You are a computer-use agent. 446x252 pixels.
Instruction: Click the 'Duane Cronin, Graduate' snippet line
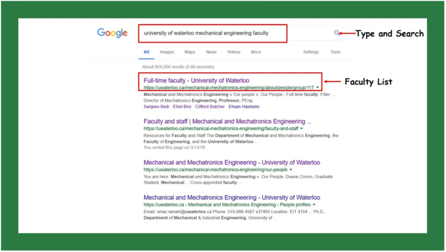238,177
